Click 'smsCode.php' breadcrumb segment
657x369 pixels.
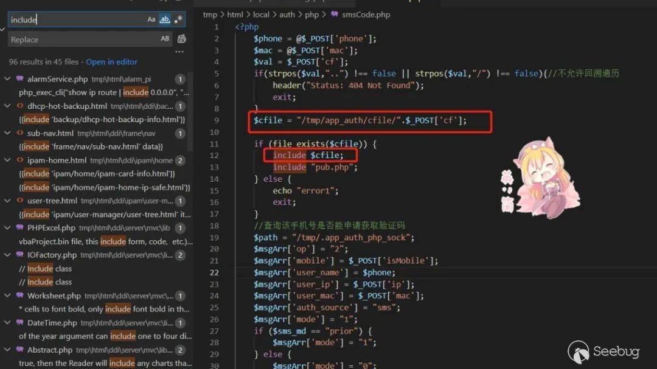366,15
